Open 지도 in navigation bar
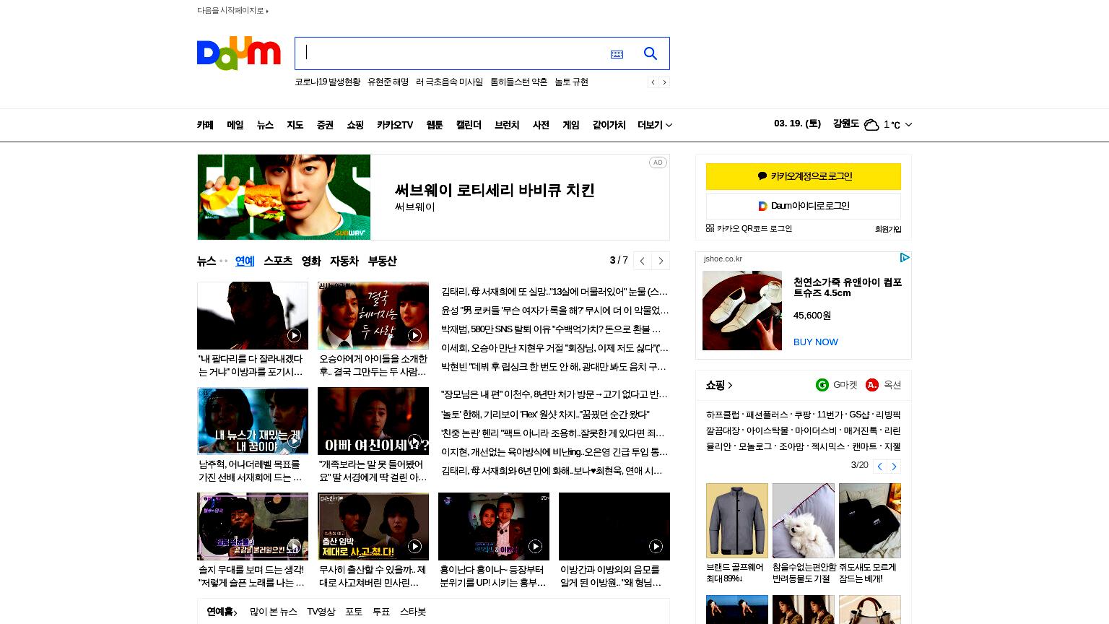 pos(295,125)
